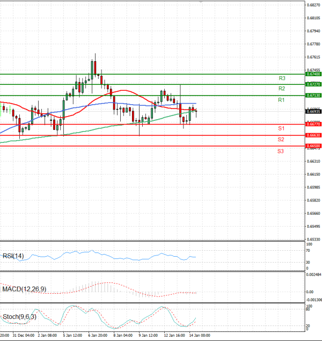Select the RSI(14) indicator label
The image size is (322, 341).
[14, 256]
